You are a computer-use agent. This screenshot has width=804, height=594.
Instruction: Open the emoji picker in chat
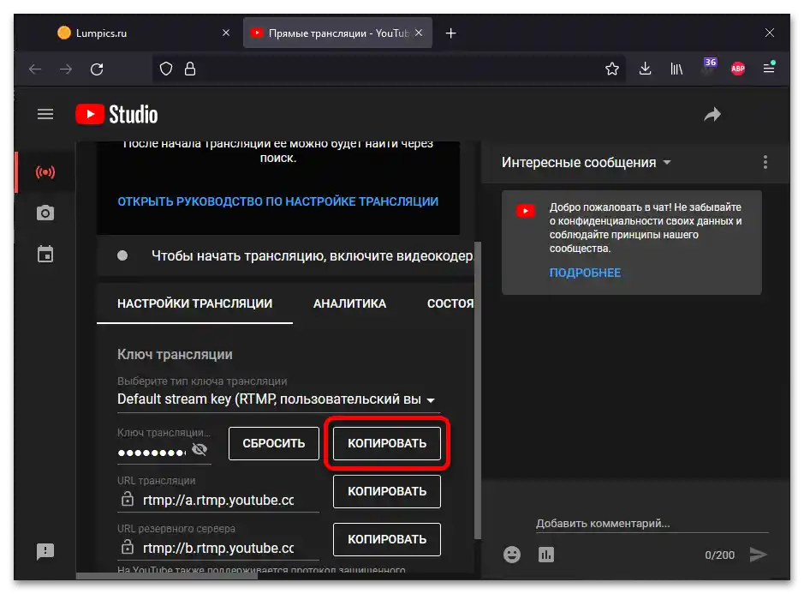pyautogui.click(x=512, y=555)
